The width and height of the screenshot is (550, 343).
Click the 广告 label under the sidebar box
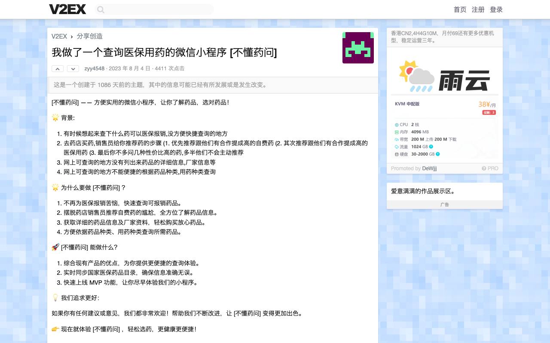coord(445,205)
